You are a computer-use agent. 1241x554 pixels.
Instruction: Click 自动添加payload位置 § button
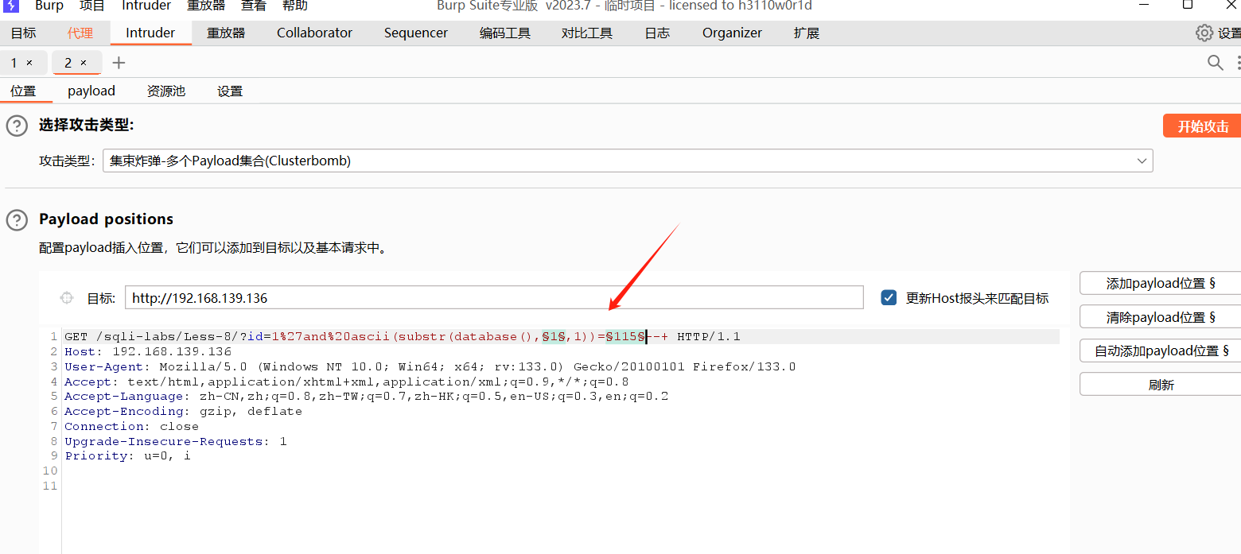coord(1160,351)
